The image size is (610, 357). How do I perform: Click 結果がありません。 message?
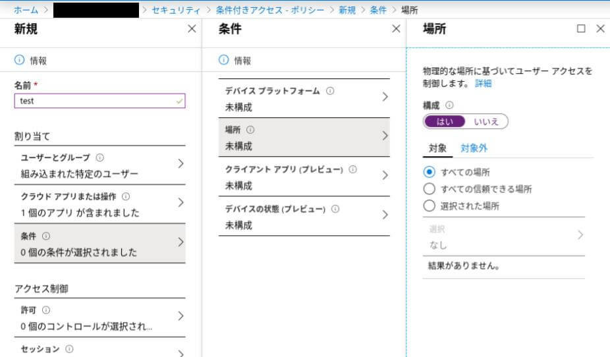(x=464, y=266)
